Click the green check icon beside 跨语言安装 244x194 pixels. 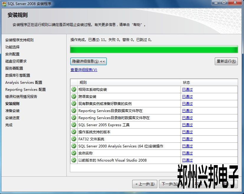(74, 96)
